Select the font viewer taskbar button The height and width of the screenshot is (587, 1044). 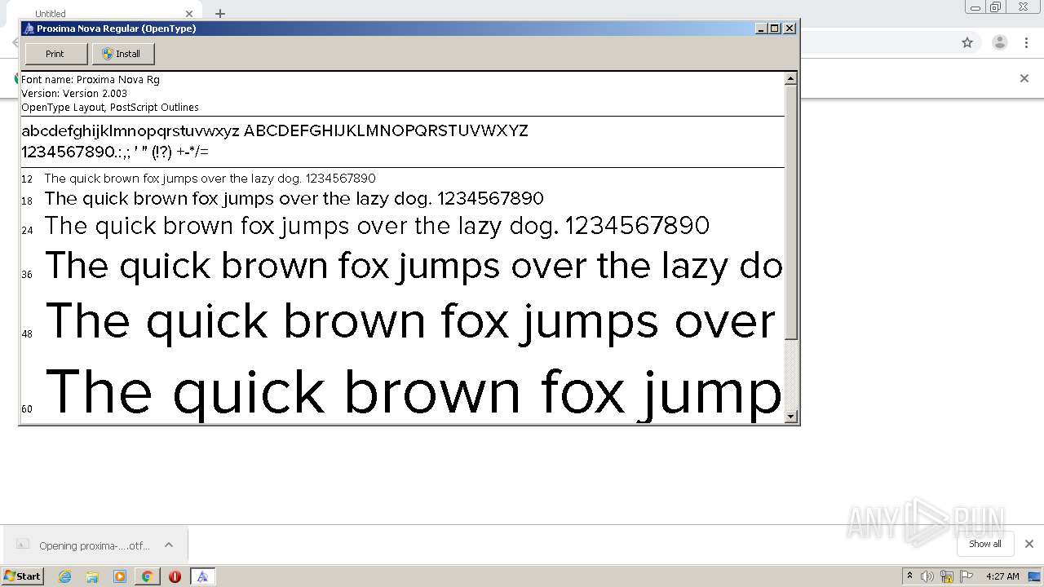point(202,576)
